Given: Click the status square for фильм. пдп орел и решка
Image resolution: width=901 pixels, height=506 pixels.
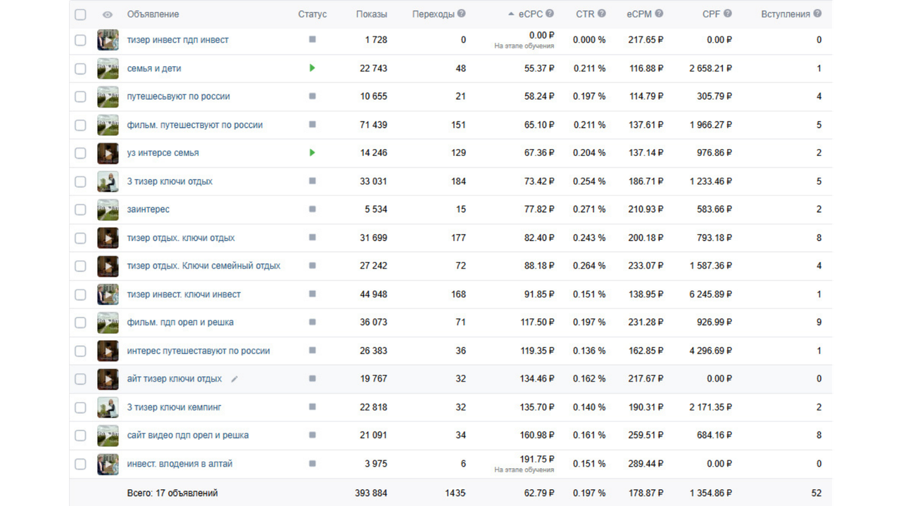Looking at the screenshot, I should click(x=312, y=322).
